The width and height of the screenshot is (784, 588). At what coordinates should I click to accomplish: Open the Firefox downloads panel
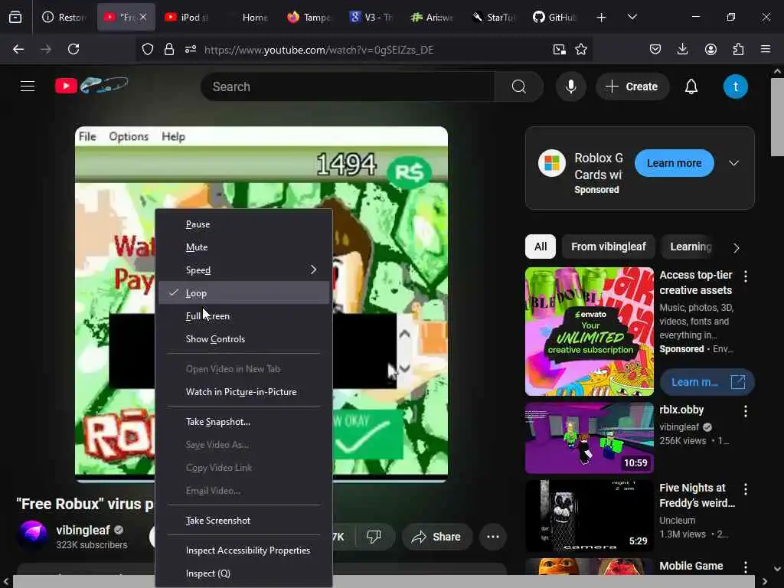[x=682, y=49]
